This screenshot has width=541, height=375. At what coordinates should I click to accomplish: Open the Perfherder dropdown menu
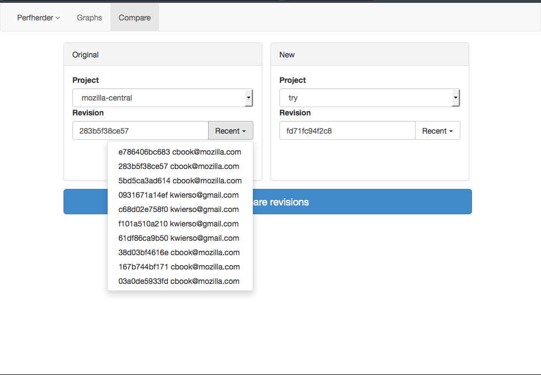[38, 18]
